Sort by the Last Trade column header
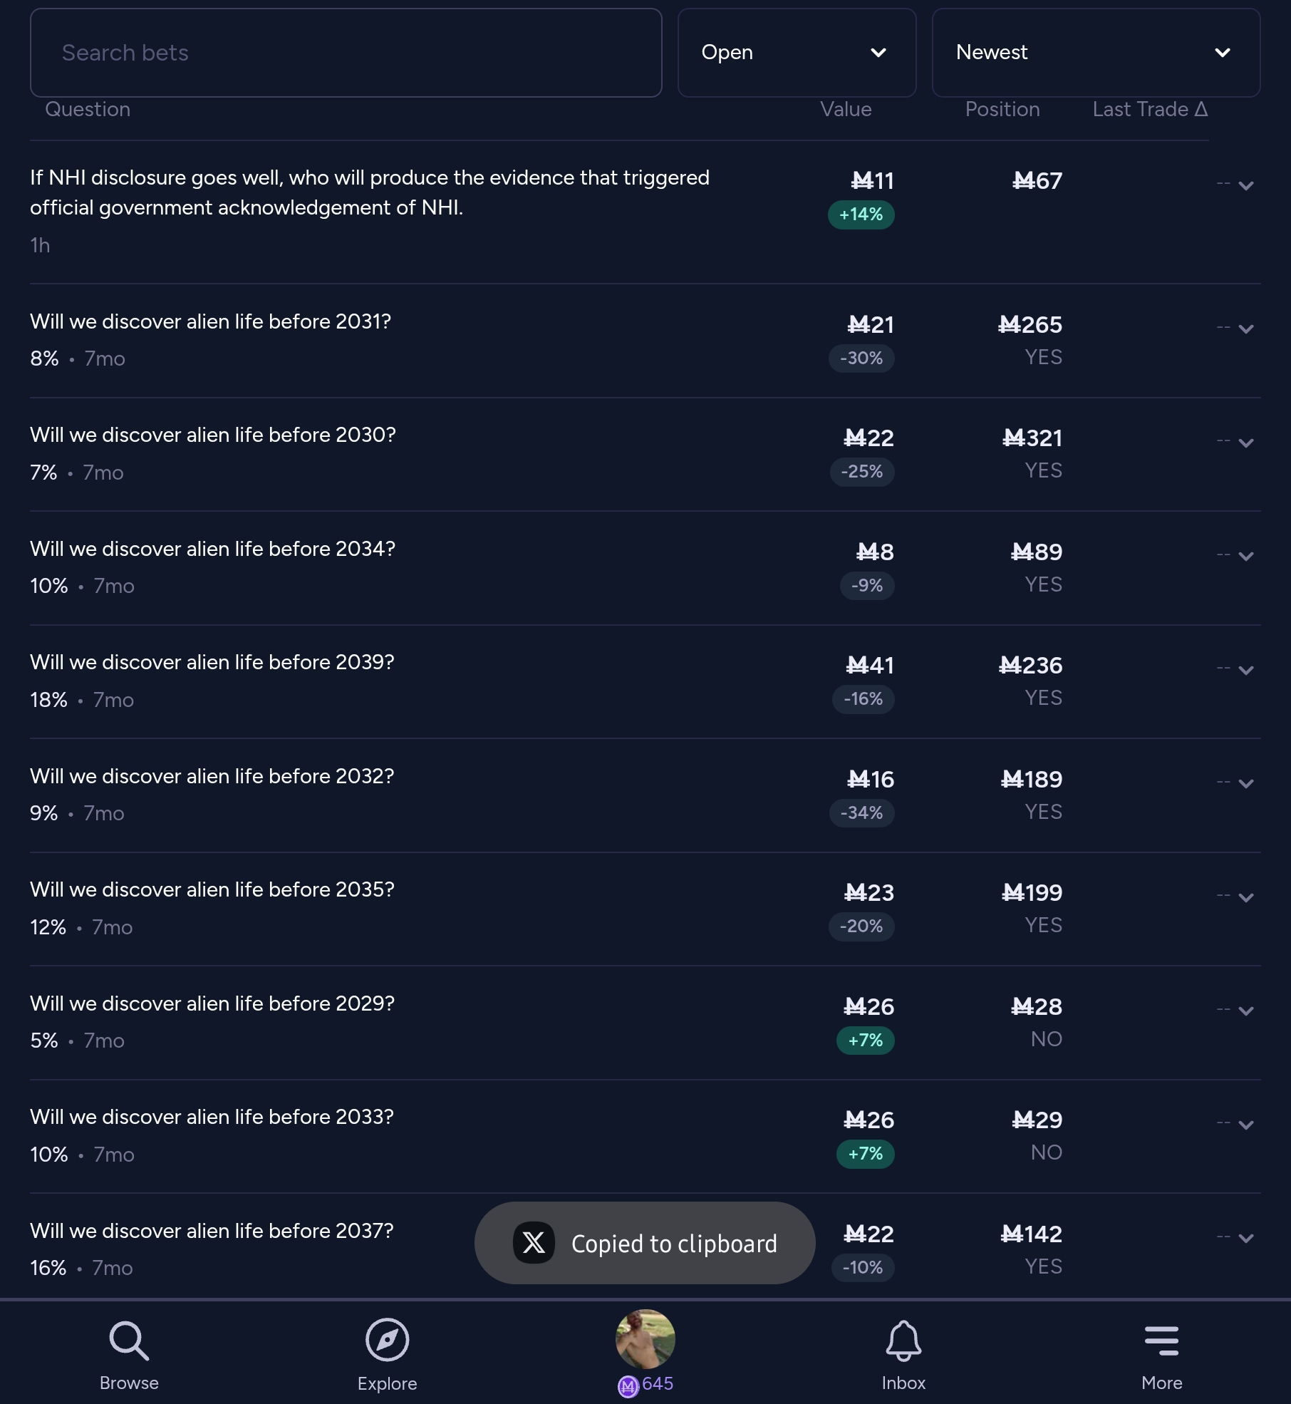The image size is (1291, 1404). click(x=1150, y=109)
